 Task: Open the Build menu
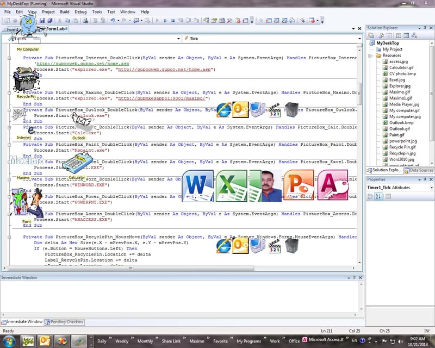tap(65, 12)
